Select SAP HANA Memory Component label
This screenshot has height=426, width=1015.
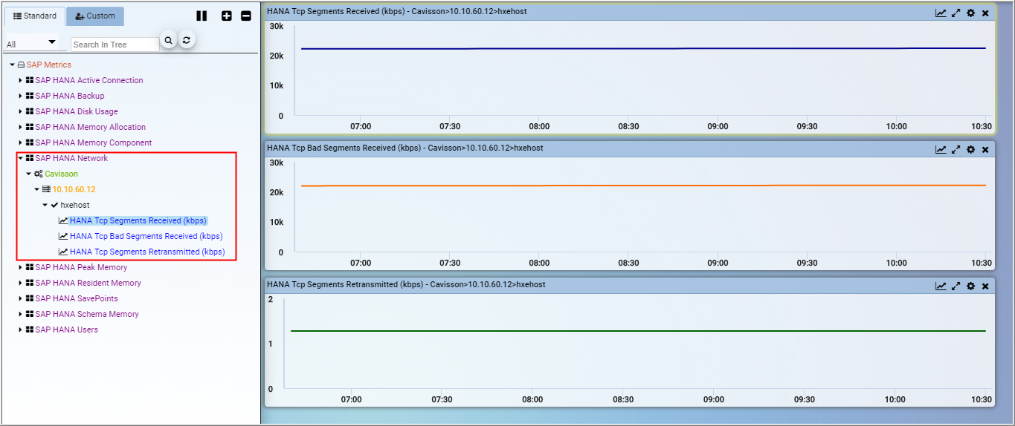(x=94, y=142)
